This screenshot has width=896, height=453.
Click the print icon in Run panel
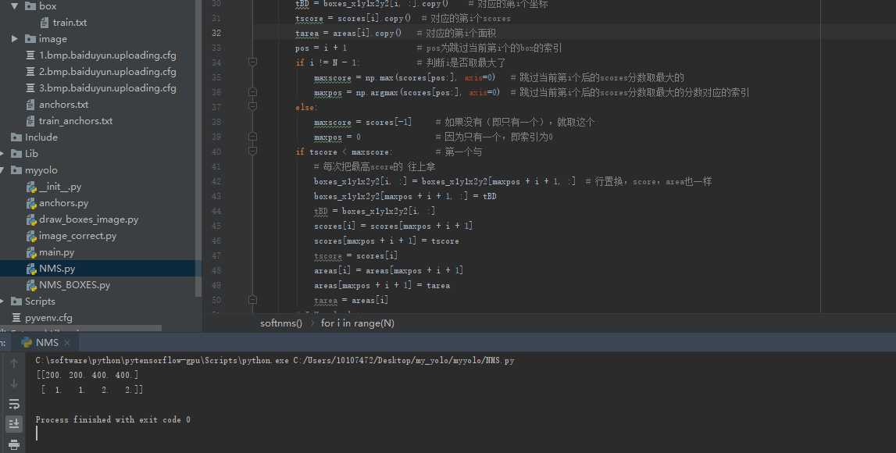14,444
